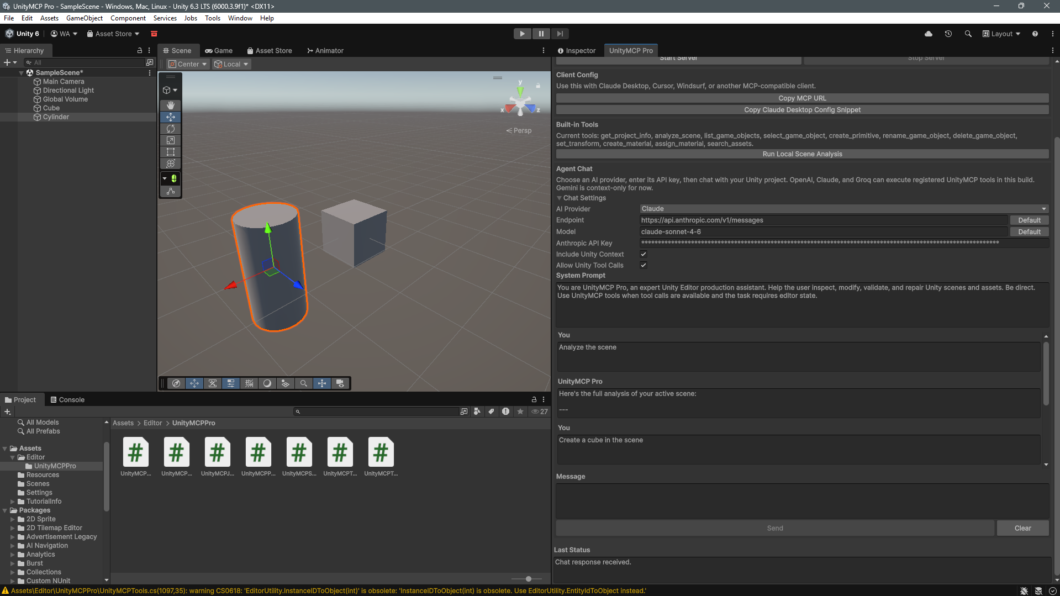The height and width of the screenshot is (596, 1060).
Task: Adjust the Project icon size slider
Action: [529, 579]
